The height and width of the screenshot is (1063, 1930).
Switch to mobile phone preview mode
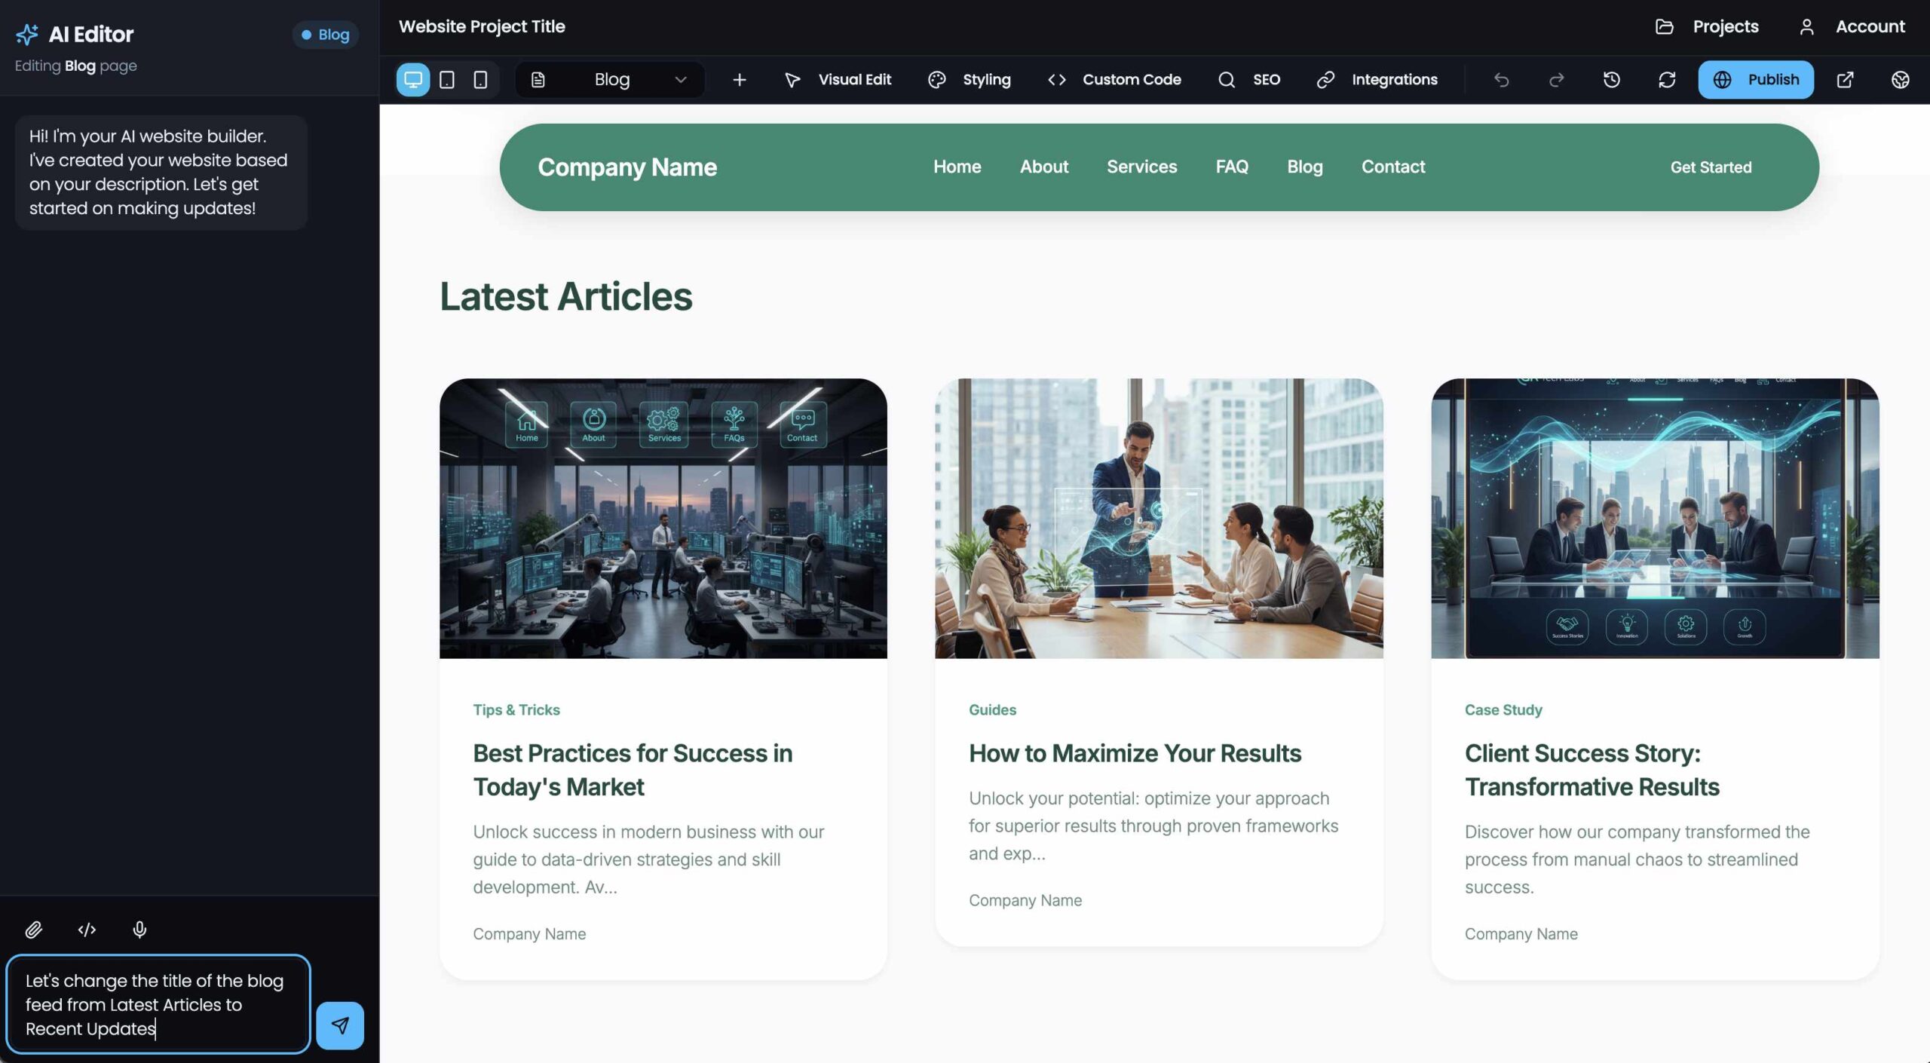[x=480, y=79]
